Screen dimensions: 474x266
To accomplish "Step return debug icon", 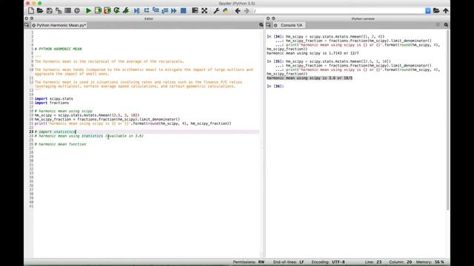I will click(164, 10).
